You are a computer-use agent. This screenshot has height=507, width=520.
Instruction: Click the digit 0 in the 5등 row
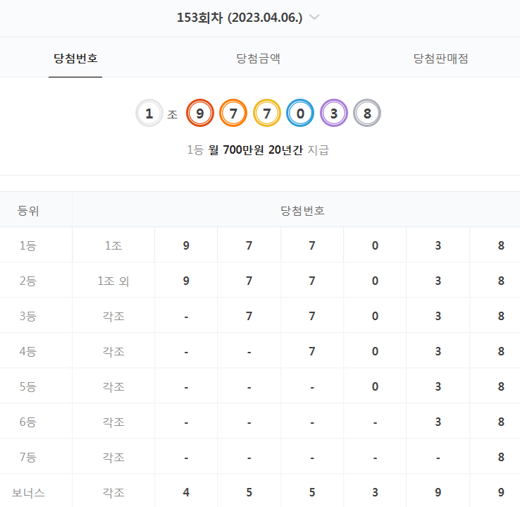click(x=375, y=386)
